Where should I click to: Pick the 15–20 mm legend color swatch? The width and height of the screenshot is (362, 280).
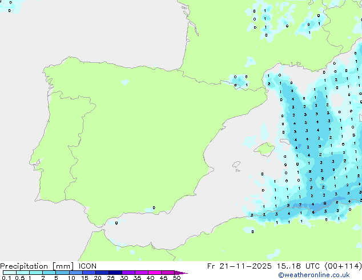pyautogui.click(x=89, y=273)
